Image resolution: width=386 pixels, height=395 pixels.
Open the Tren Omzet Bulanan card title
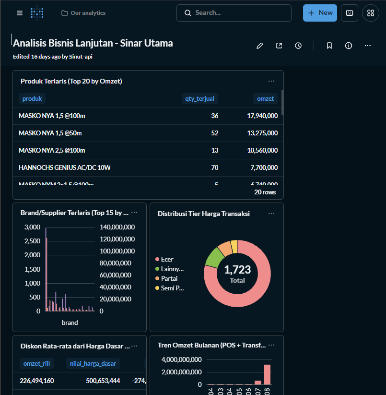click(x=211, y=345)
